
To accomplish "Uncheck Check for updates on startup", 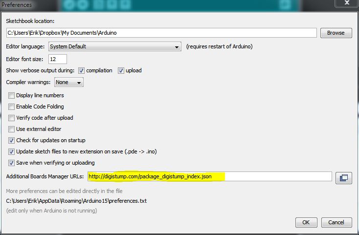I will click(x=11, y=140).
